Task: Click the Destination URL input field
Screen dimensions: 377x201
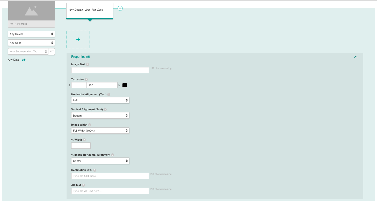Action: [x=110, y=176]
